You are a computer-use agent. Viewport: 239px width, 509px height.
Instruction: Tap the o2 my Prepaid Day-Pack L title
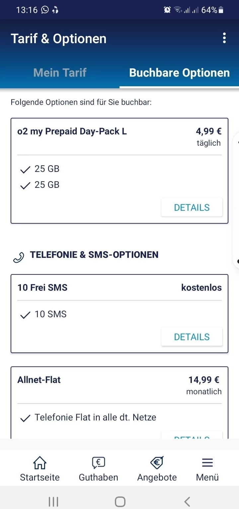72,131
